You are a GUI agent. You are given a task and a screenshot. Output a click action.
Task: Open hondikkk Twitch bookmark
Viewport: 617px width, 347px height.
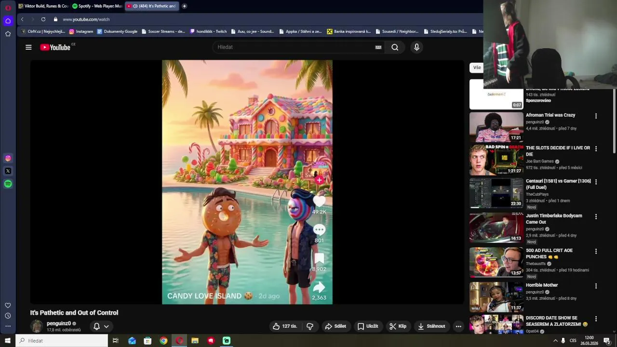point(208,31)
